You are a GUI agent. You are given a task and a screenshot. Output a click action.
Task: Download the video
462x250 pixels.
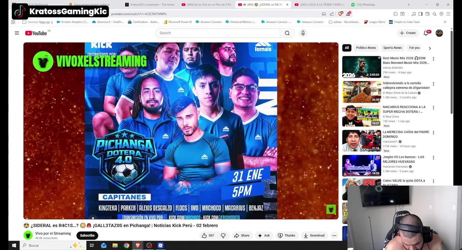314,235
